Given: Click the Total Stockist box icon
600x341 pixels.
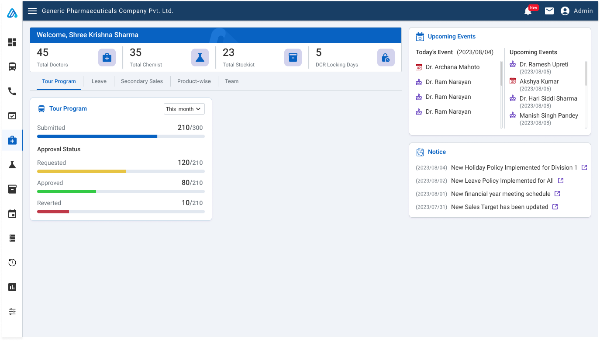Looking at the screenshot, I should 293,58.
